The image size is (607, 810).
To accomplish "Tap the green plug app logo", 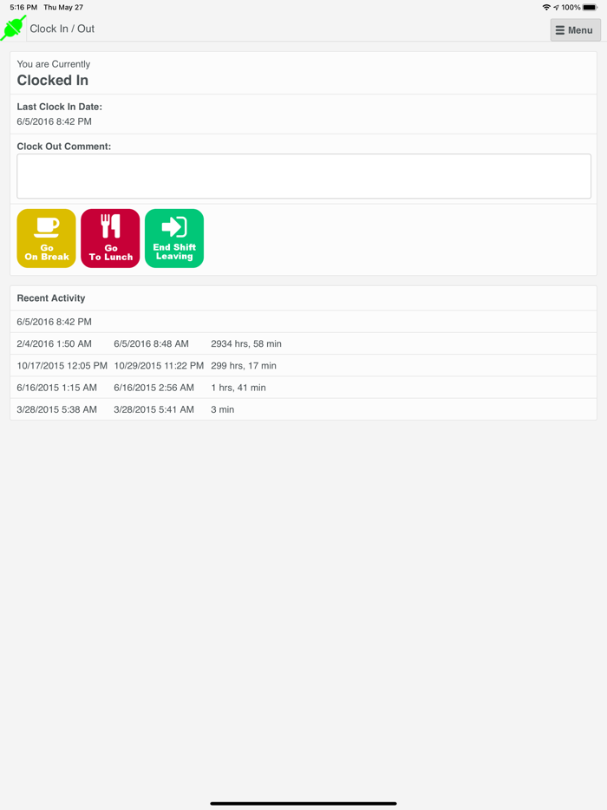I will click(x=13, y=28).
